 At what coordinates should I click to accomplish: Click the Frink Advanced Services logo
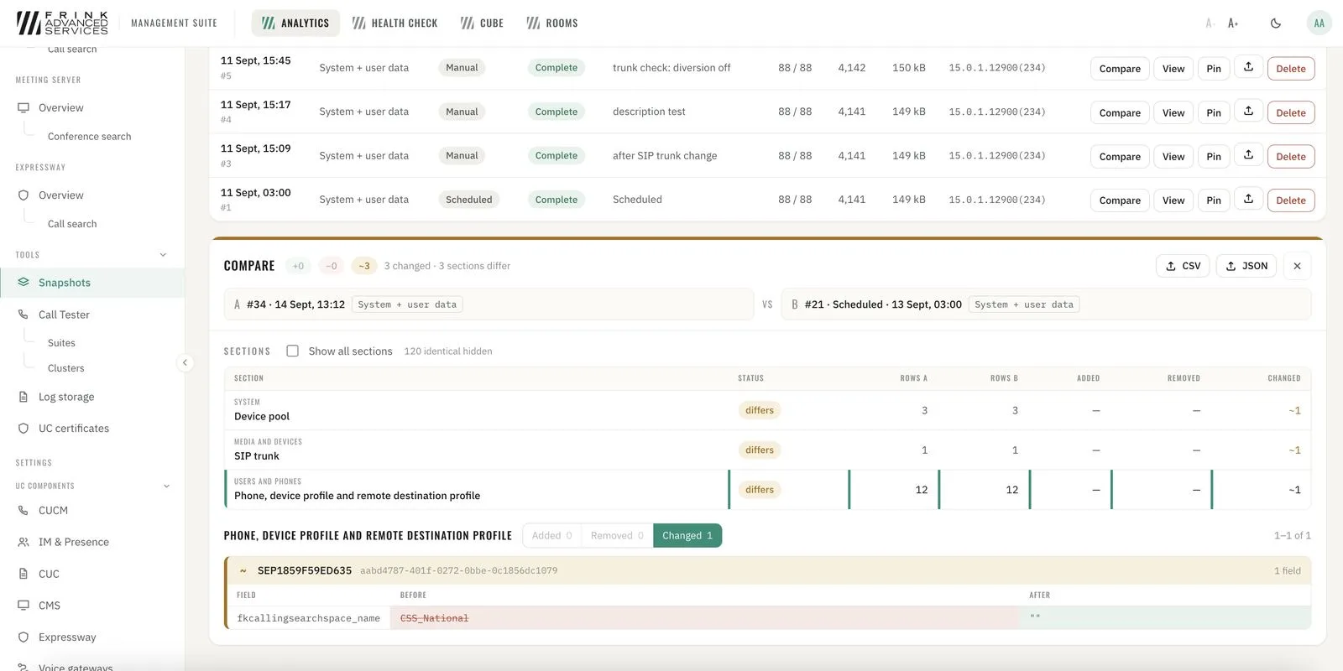[x=62, y=23]
